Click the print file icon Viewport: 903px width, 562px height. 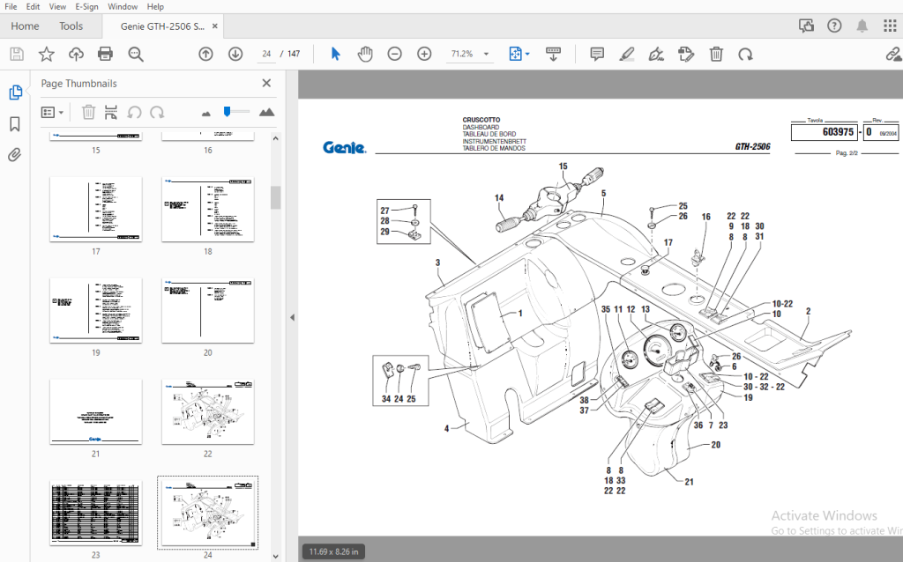(x=106, y=54)
